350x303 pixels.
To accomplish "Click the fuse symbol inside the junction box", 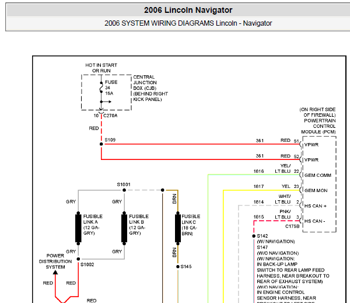I will pyautogui.click(x=101, y=88).
